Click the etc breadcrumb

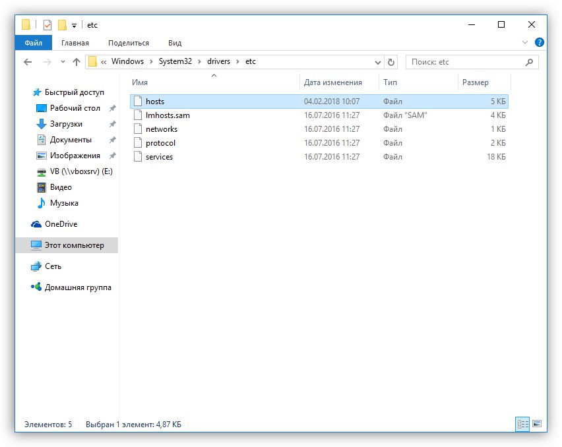pos(251,61)
